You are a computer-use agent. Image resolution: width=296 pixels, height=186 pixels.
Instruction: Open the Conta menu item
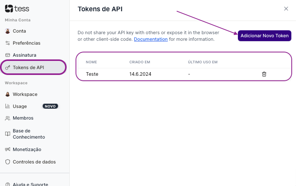[x=19, y=31]
